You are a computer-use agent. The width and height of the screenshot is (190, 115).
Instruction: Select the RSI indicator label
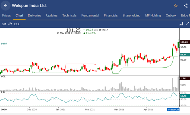3,92
